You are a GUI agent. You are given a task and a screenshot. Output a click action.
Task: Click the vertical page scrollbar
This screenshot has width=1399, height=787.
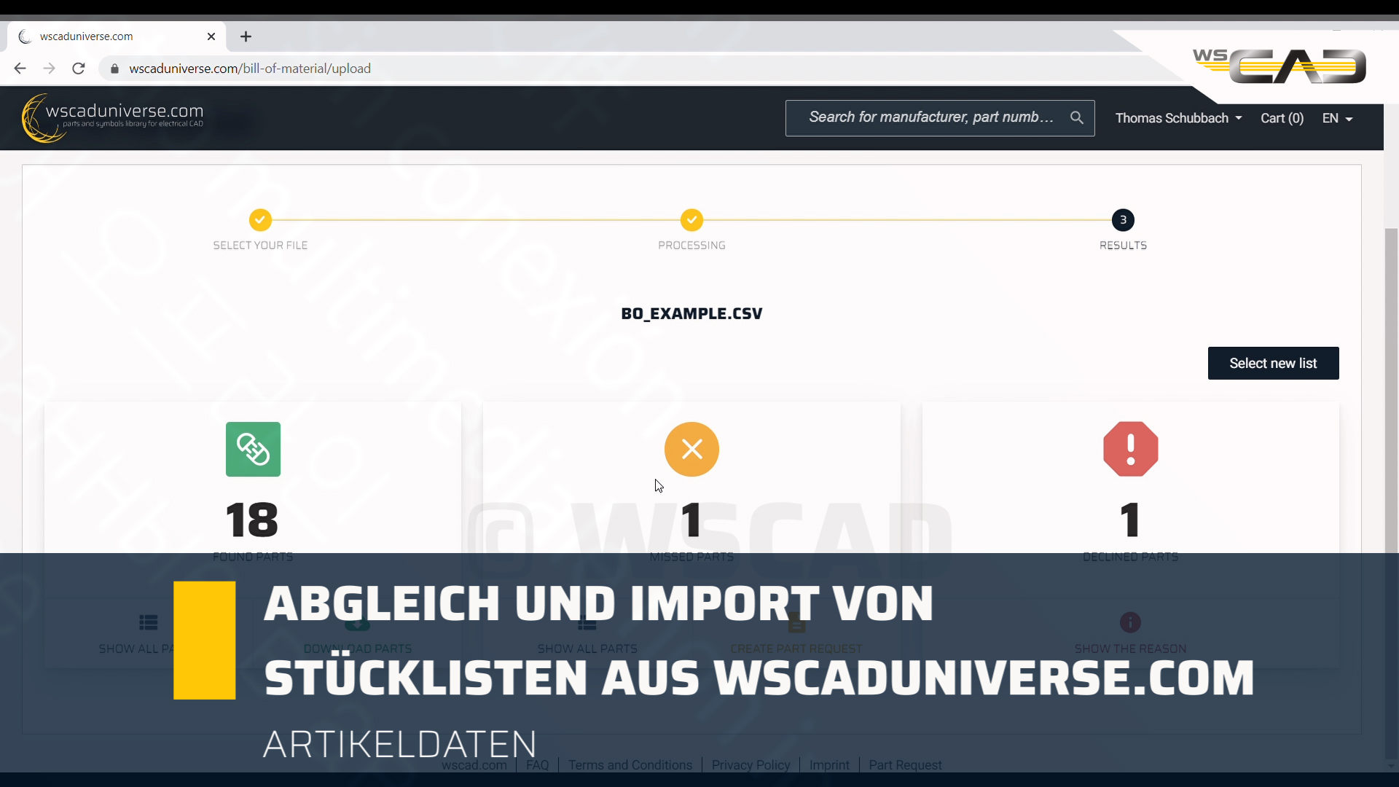(x=1390, y=393)
